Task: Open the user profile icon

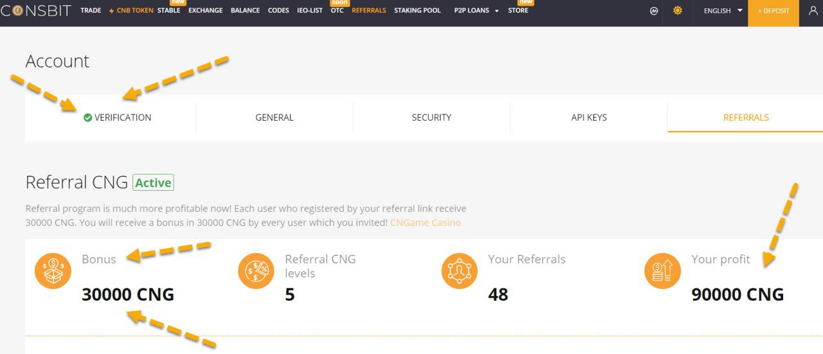Action: [813, 11]
